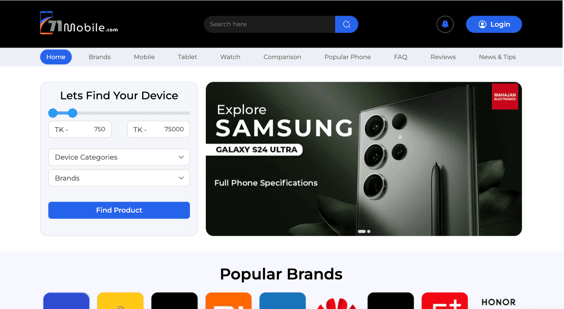Switch to second banner slide dot
The image size is (564, 309).
369,231
